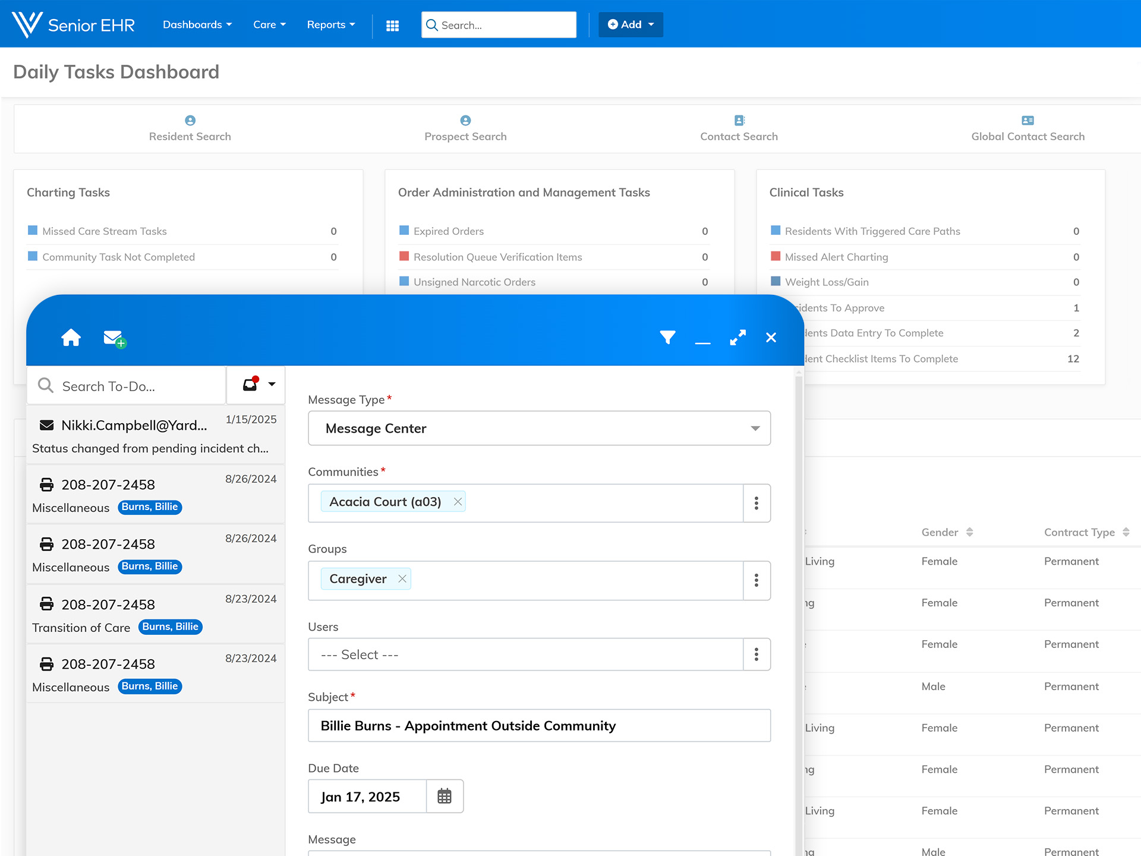
Task: Open the Reports menu
Action: pos(330,25)
